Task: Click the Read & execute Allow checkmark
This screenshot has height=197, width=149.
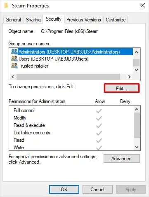Action: [99, 126]
